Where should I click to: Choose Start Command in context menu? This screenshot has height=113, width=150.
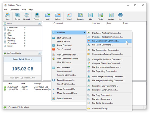point(69,38)
